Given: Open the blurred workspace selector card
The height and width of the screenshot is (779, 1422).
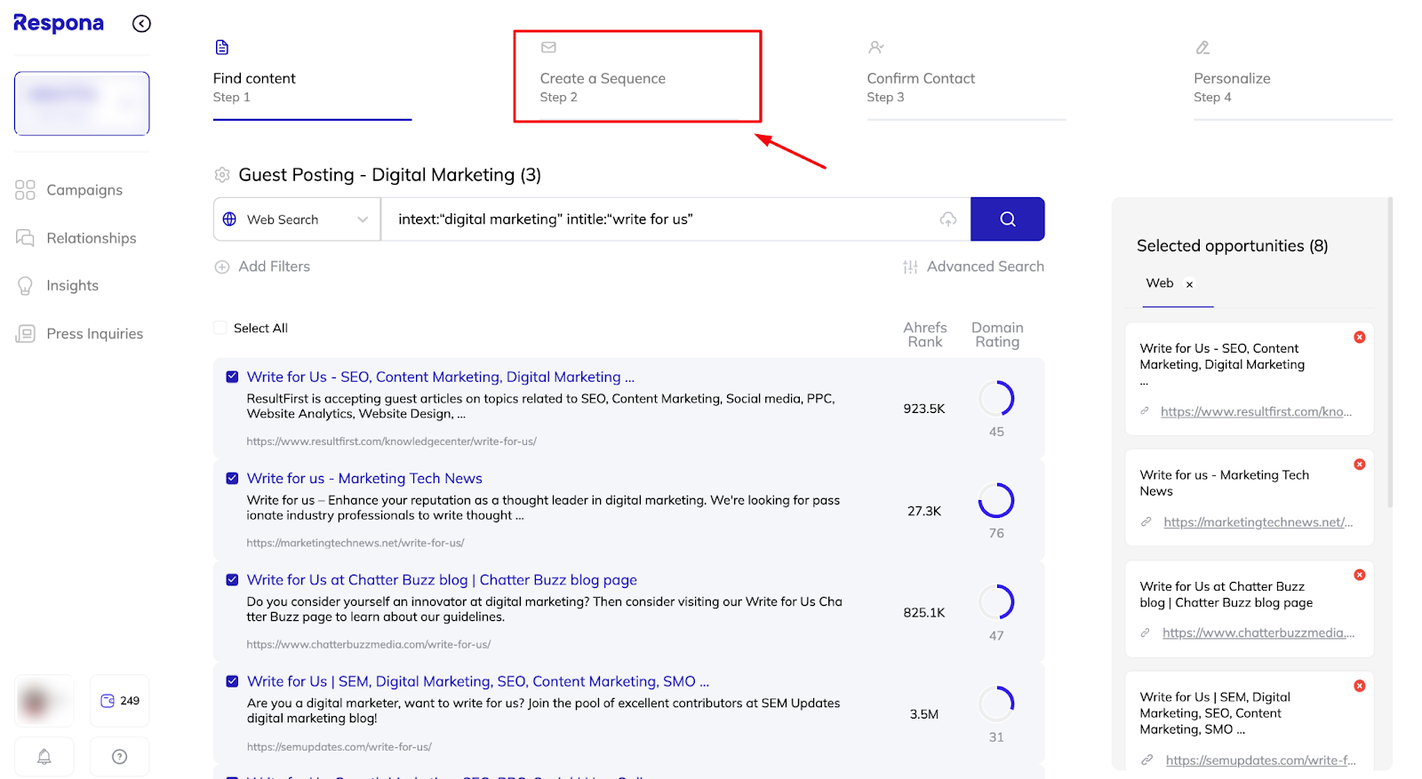Looking at the screenshot, I should tap(82, 103).
